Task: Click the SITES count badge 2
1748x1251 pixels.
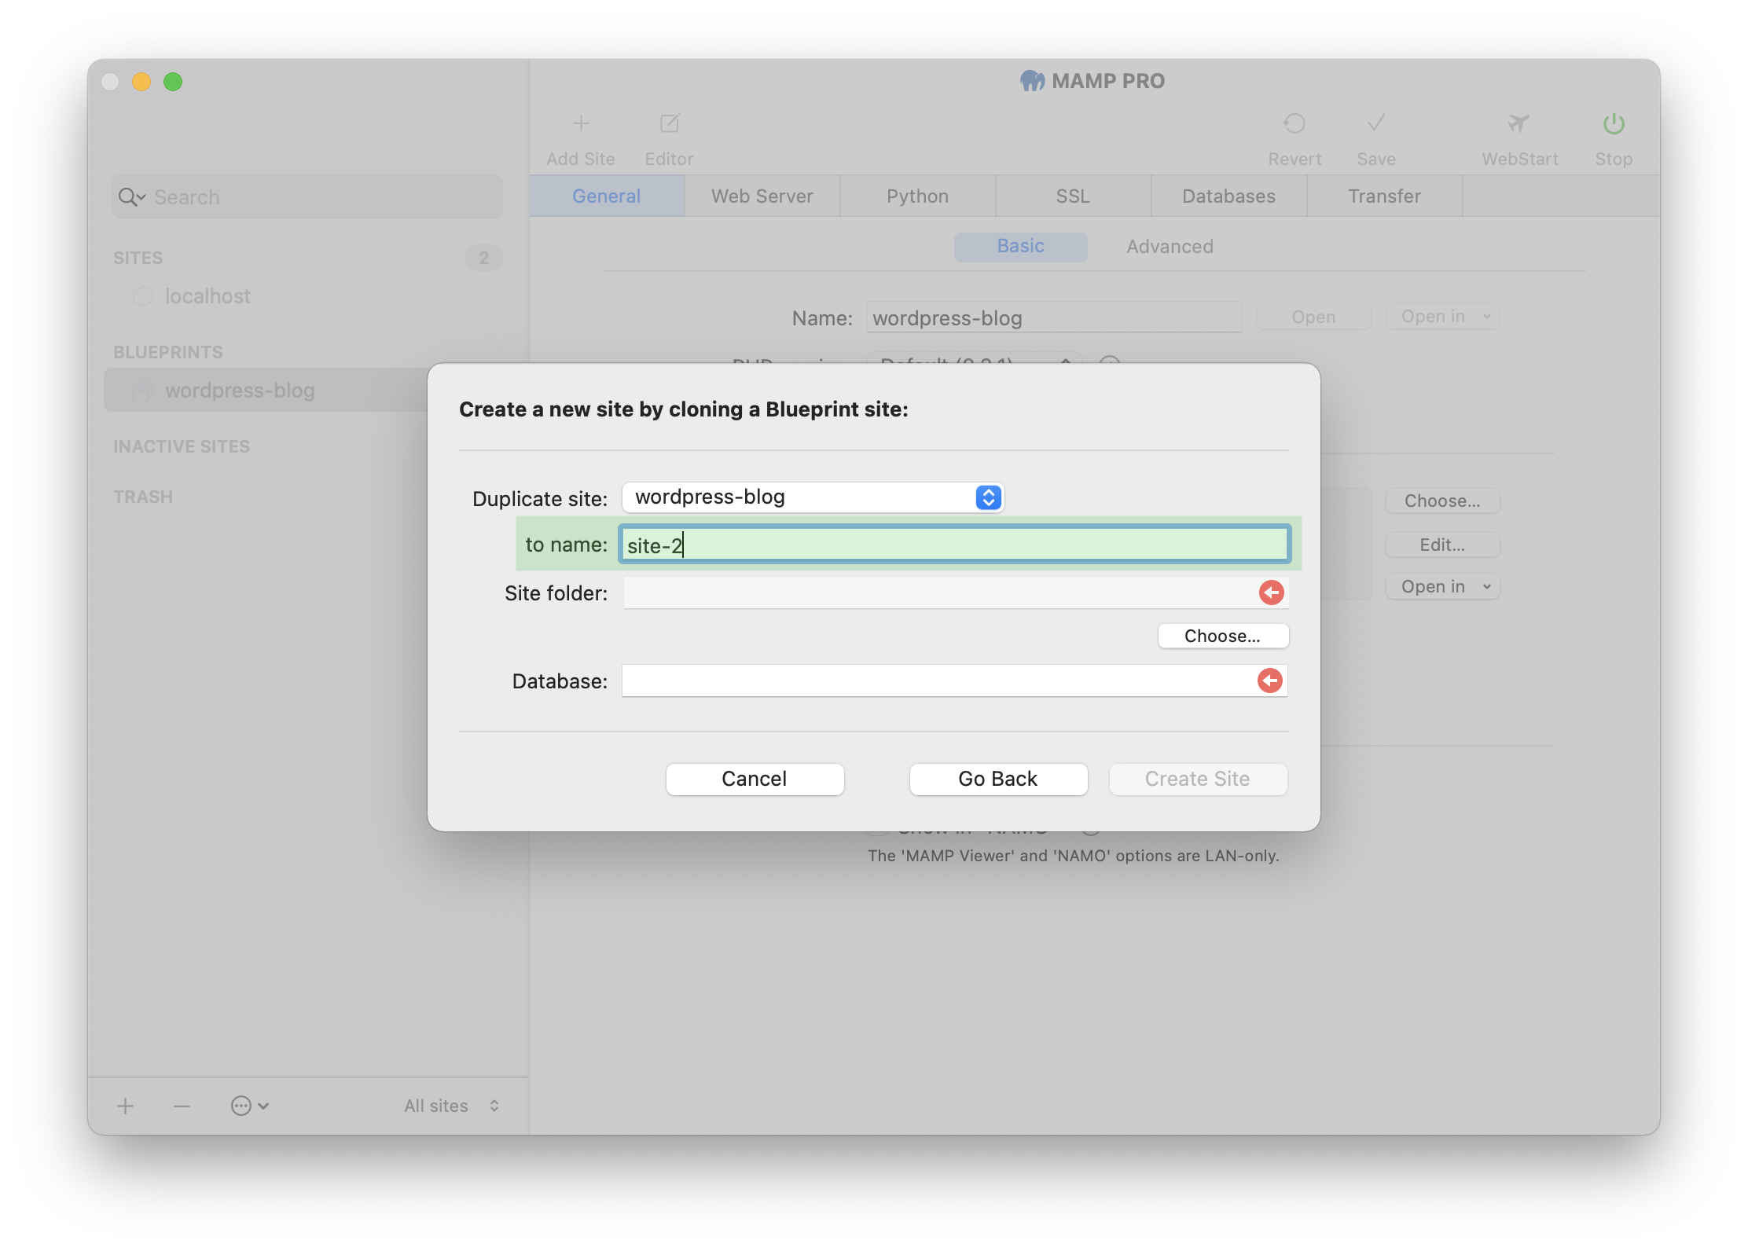Action: [484, 258]
